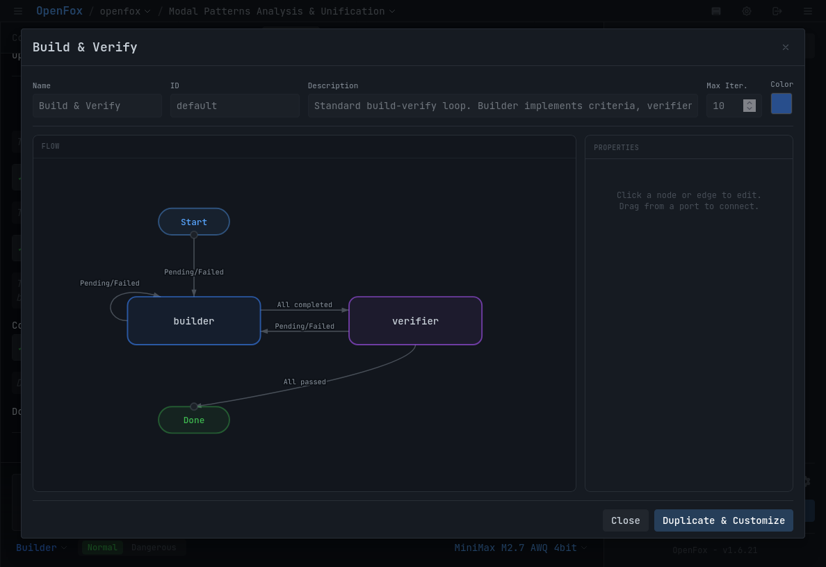Open the settings gear in header

click(747, 11)
